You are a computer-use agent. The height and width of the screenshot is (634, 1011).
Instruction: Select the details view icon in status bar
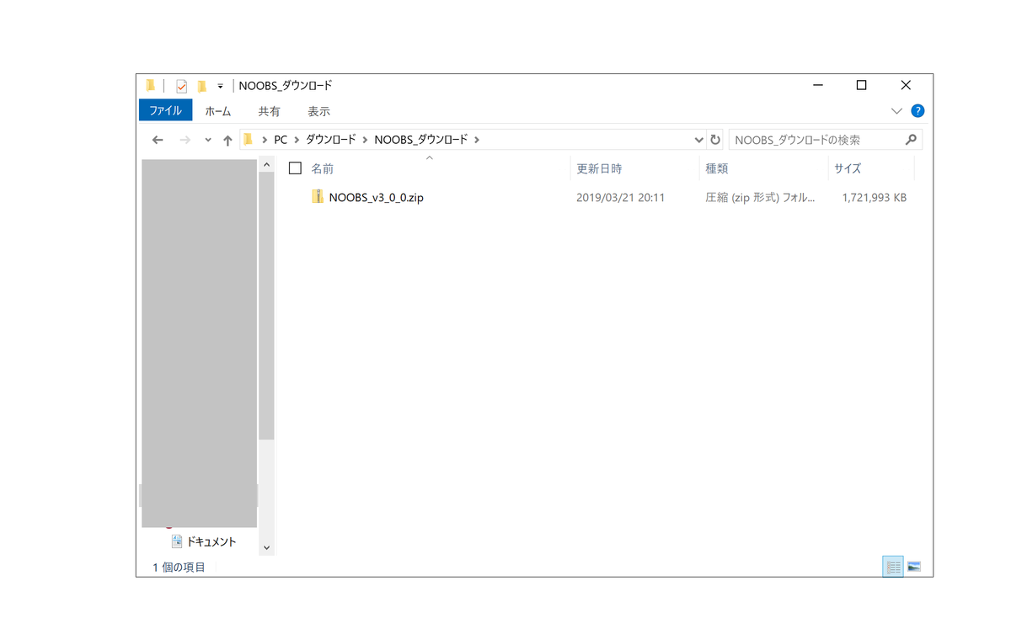point(891,566)
